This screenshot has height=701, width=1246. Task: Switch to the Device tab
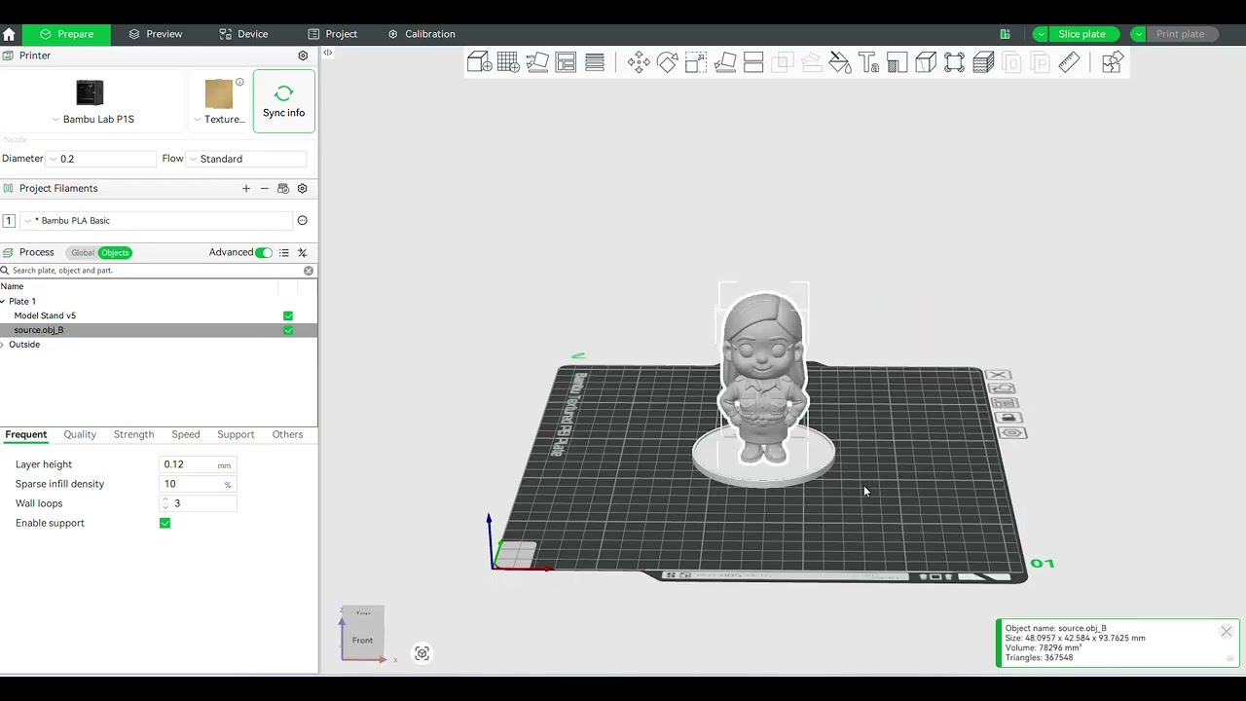243,34
